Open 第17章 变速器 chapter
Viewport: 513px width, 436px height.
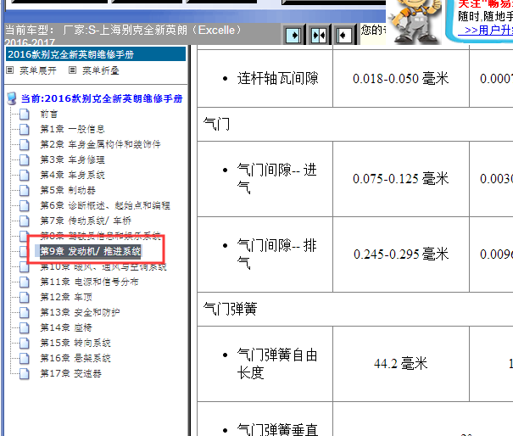pyautogui.click(x=70, y=373)
